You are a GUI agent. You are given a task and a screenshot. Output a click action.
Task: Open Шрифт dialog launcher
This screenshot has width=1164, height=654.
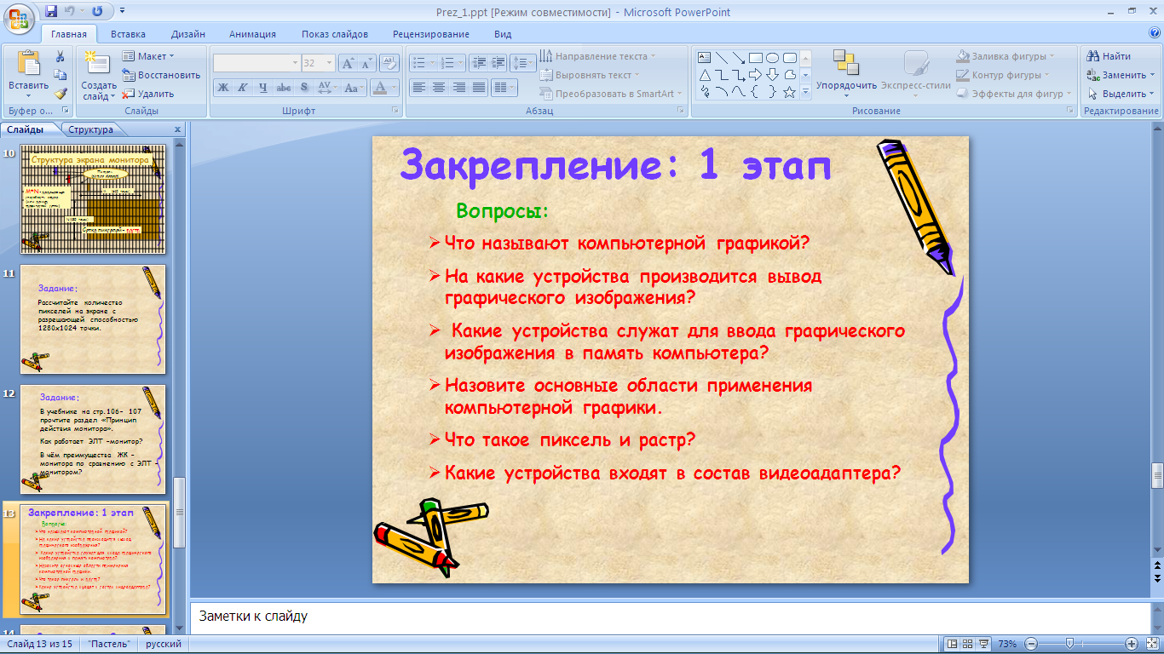point(395,111)
